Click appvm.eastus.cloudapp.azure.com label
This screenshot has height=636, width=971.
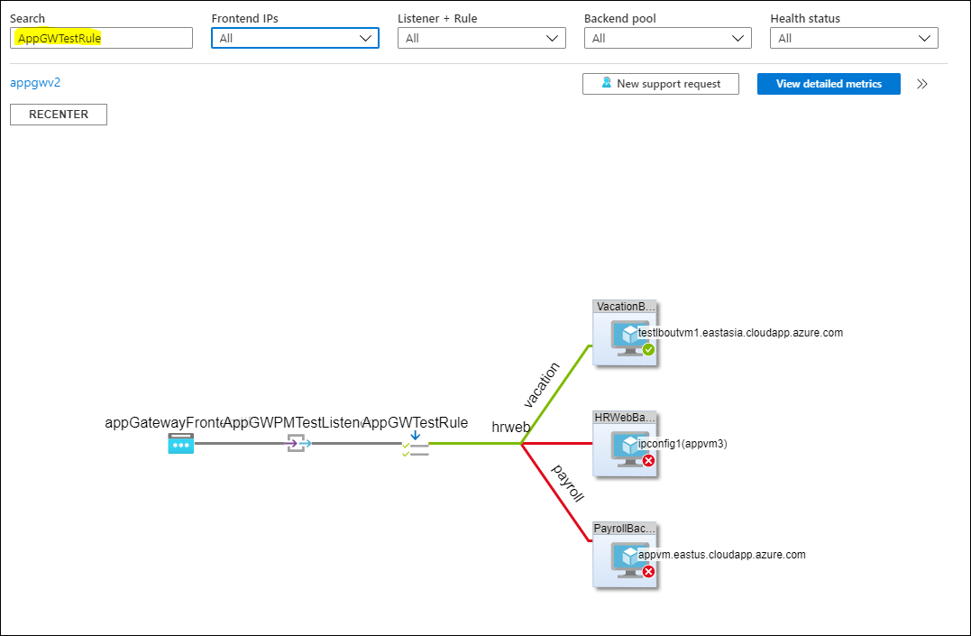tap(722, 554)
